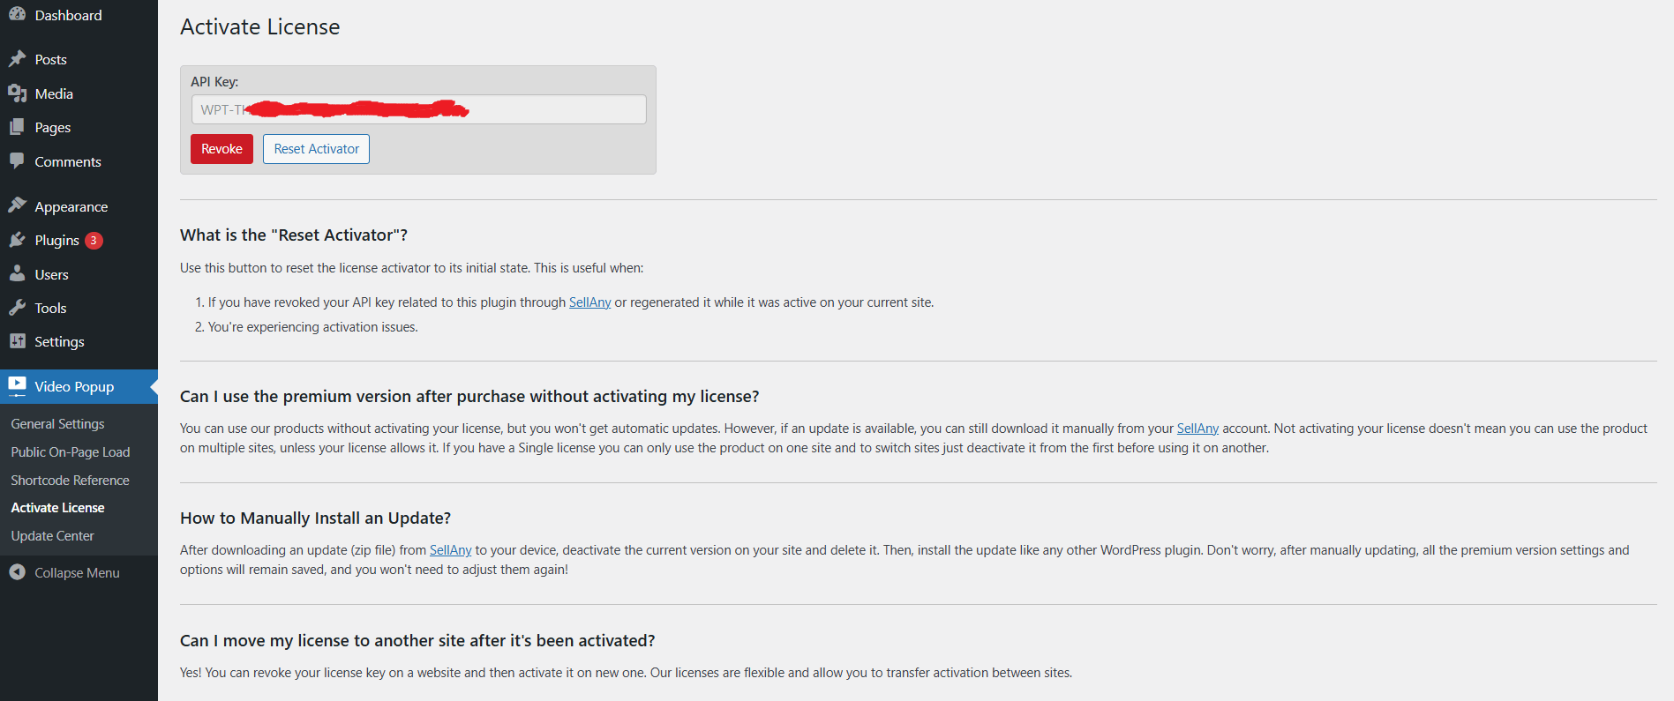Click the Plugins plug icon
Viewport: 1674px width, 701px height.
(x=17, y=240)
